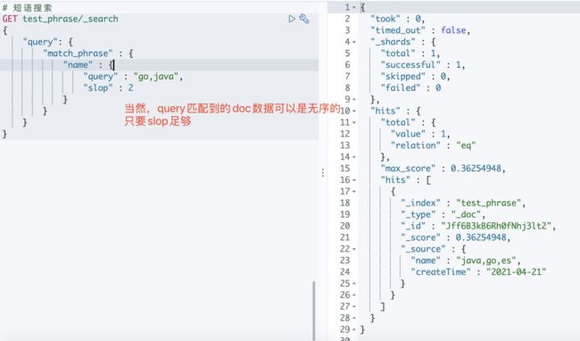Viewport: 580px width, 341px height.
Task: Select the "go,java" query value
Action: (x=156, y=77)
